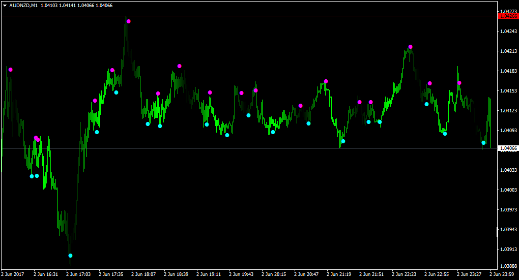This screenshot has width=519, height=280.
Task: Click the AUDNZD,M1 symbol title text
Action: [x=23, y=6]
